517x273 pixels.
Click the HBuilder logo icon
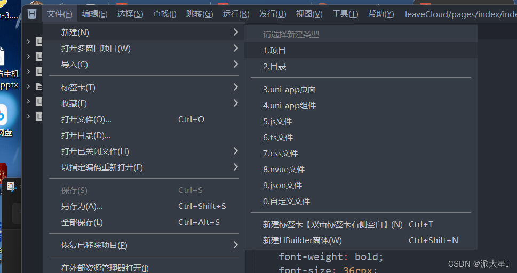32,14
